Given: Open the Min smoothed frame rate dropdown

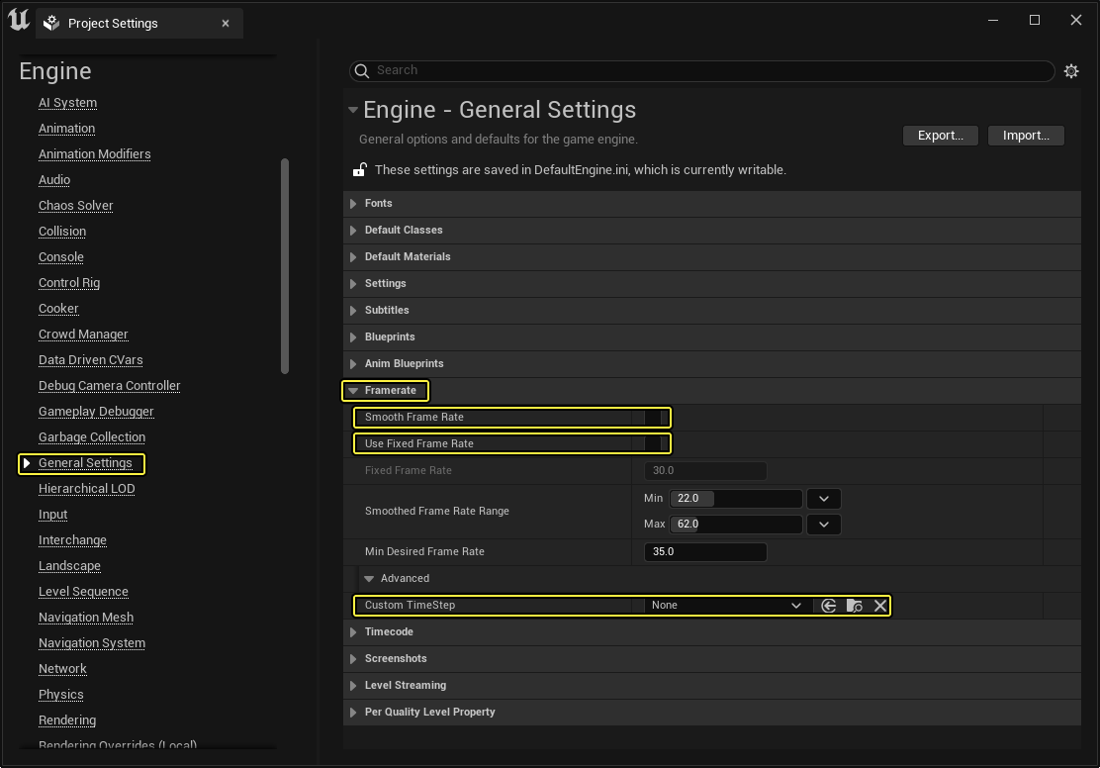Looking at the screenshot, I should (823, 499).
